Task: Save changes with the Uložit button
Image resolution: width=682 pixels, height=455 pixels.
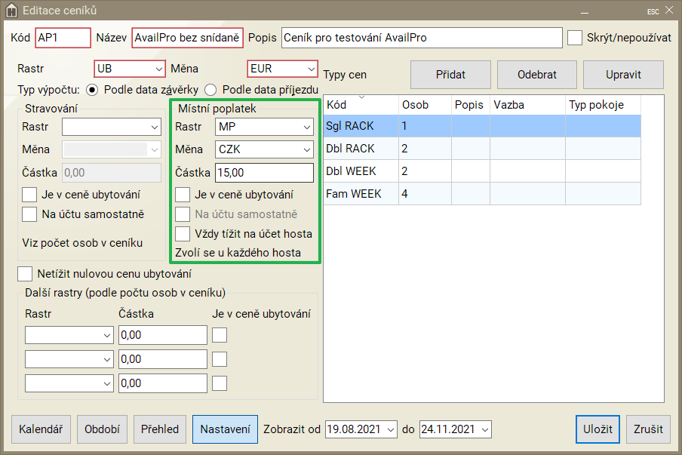Action: [598, 429]
